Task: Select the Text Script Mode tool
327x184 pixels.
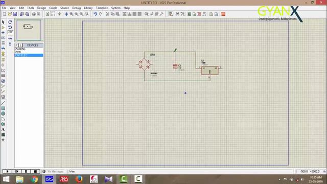Action: (3, 43)
